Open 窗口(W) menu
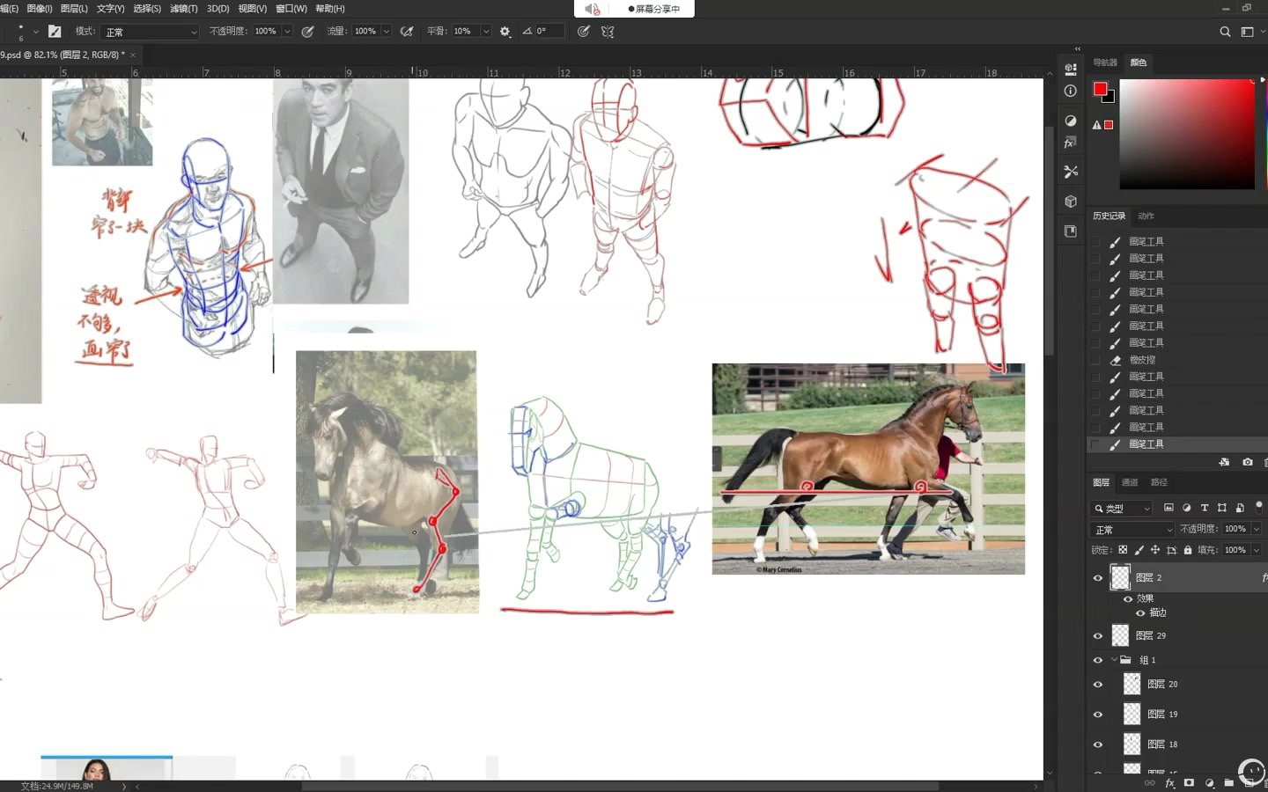This screenshot has width=1268, height=792. 291,9
